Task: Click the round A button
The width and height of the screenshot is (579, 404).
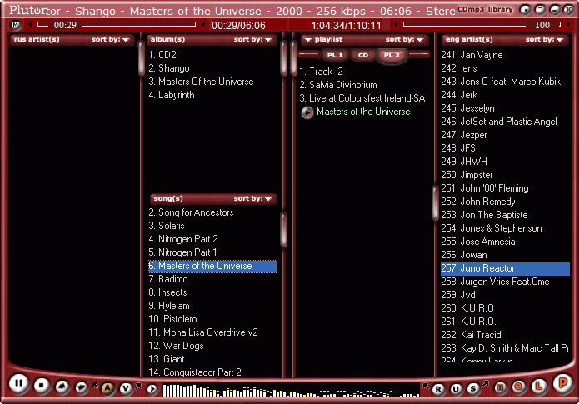Action: click(x=107, y=388)
